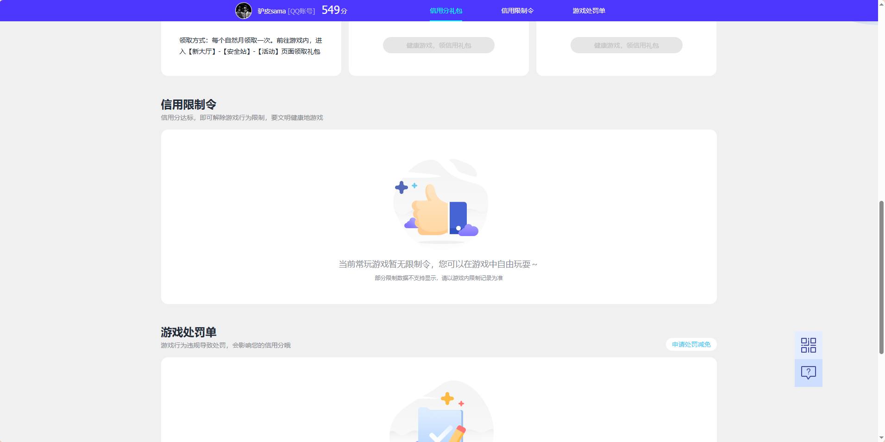Screen dimensions: 885x442
Task: Switch to 信用分礼包 tab
Action: [x=446, y=11]
